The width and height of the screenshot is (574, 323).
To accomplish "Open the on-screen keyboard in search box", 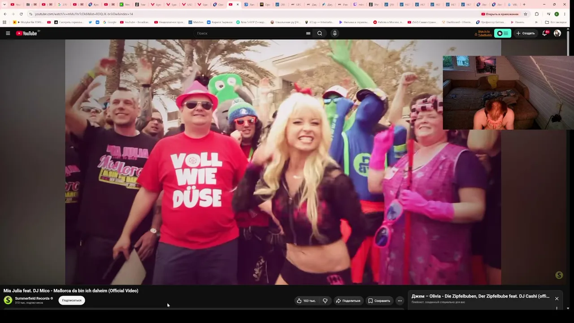I will coord(308,33).
